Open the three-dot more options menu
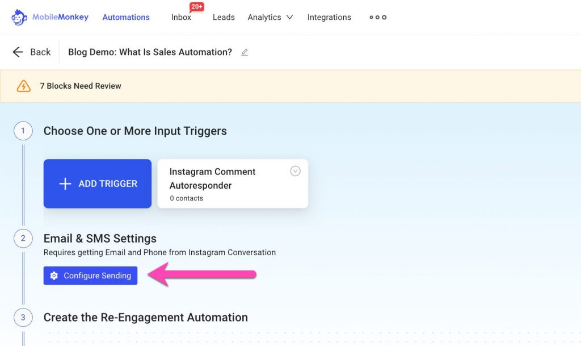The height and width of the screenshot is (346, 581). pyautogui.click(x=378, y=17)
